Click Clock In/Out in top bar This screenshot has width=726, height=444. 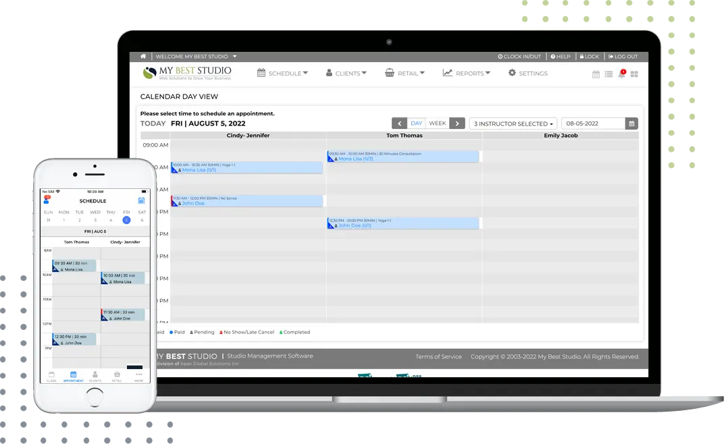click(519, 57)
